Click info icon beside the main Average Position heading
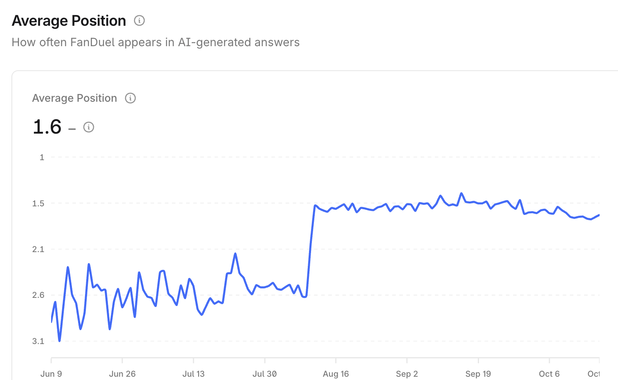Image resolution: width=618 pixels, height=380 pixels. [139, 20]
